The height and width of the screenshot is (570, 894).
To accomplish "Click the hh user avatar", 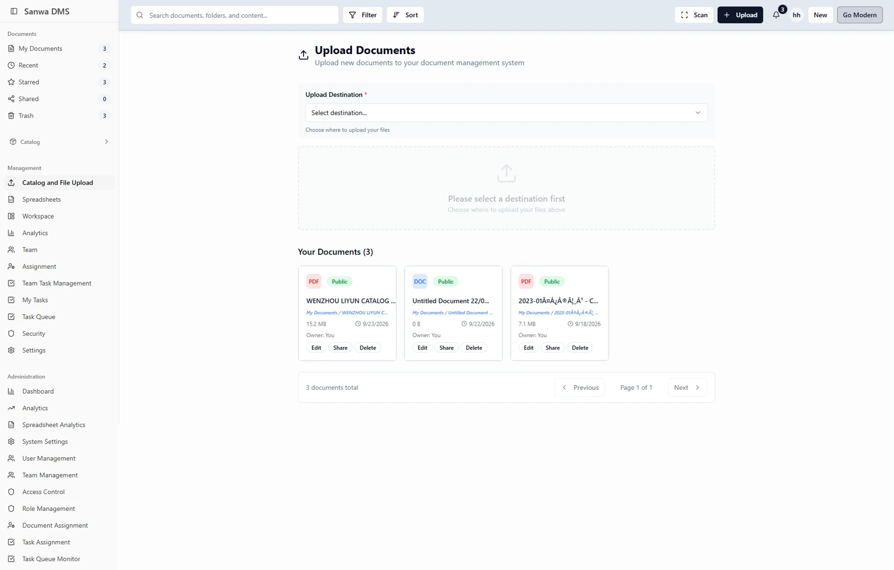I will click(796, 15).
